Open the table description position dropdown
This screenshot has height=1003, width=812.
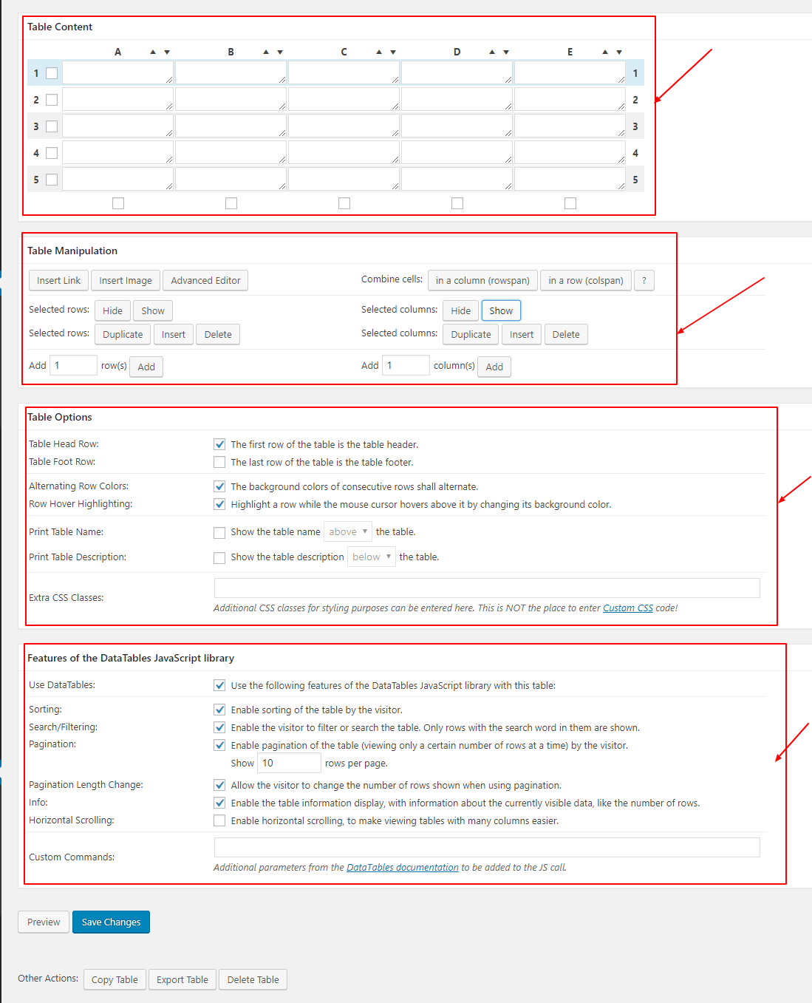(371, 557)
